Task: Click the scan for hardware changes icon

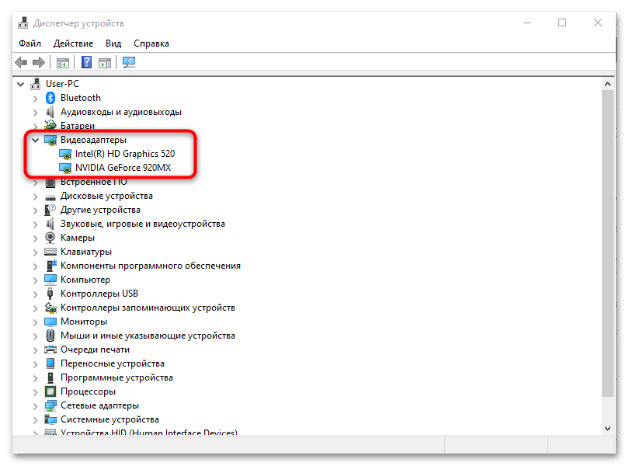Action: (129, 63)
